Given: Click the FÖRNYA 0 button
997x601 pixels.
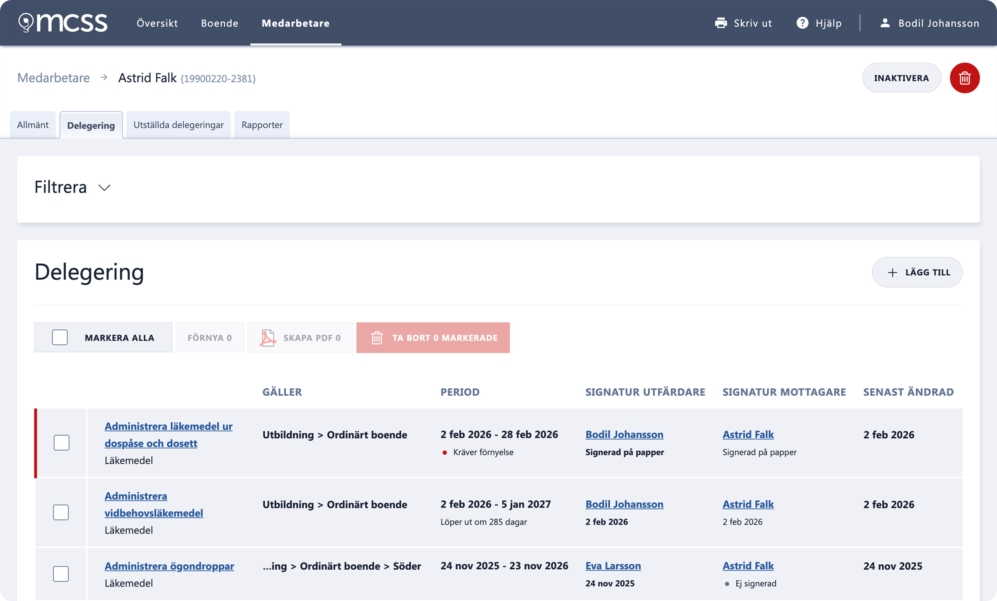Looking at the screenshot, I should [x=210, y=338].
